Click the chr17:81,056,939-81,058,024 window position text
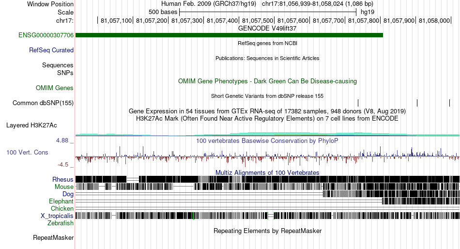460x249 pixels. (x=318, y=4)
